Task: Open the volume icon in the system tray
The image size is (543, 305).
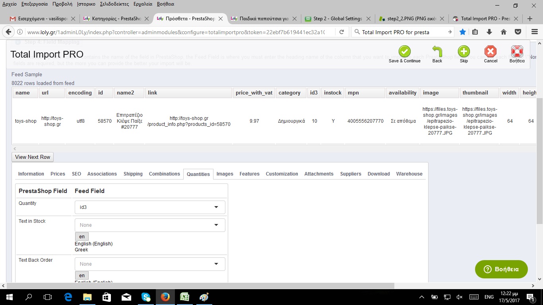Action: (460, 297)
